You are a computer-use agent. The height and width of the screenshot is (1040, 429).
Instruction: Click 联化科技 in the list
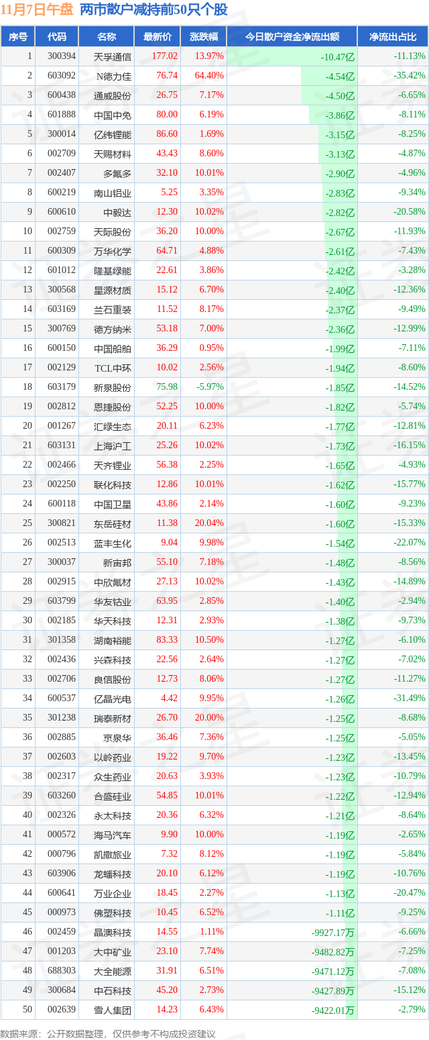pyautogui.click(x=113, y=484)
